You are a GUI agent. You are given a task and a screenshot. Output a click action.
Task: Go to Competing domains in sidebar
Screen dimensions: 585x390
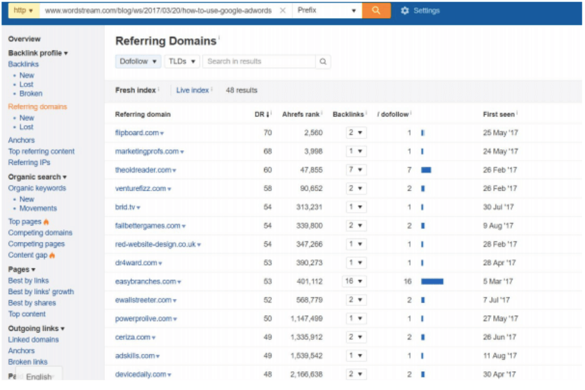40,233
